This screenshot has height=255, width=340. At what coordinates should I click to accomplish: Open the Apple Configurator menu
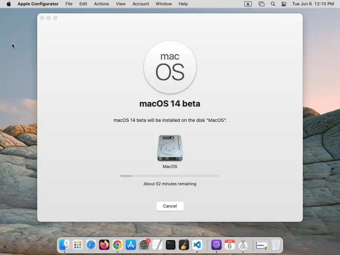38,4
